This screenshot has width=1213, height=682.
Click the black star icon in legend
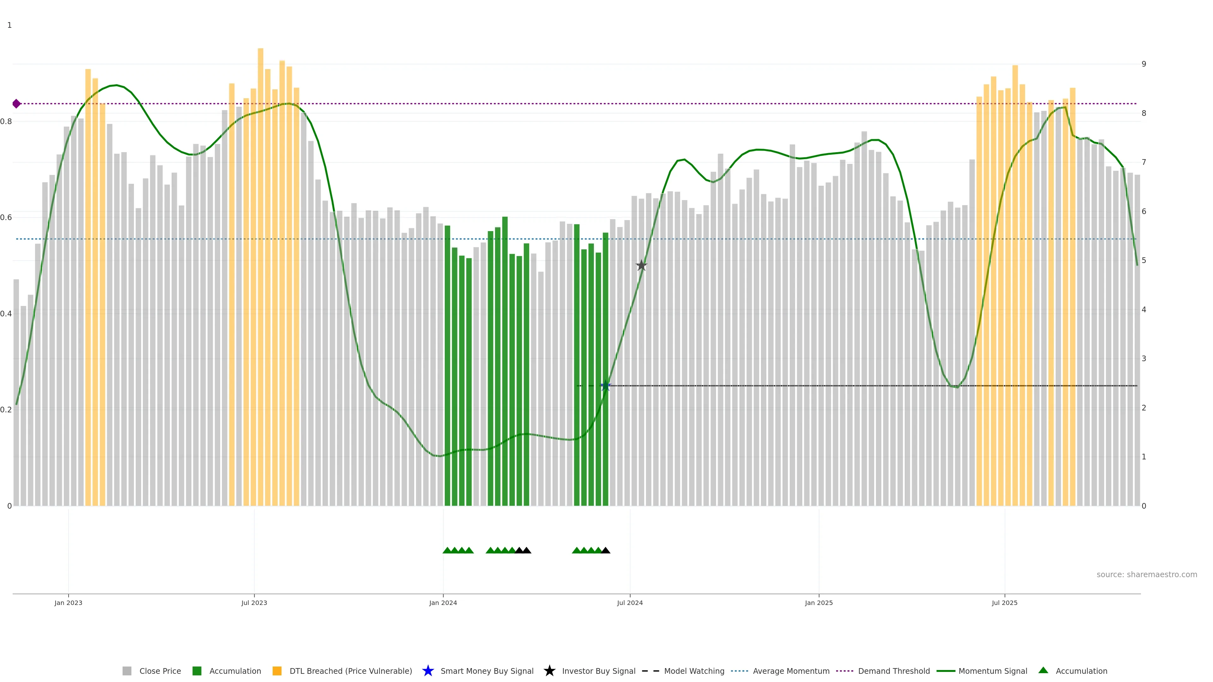(549, 671)
